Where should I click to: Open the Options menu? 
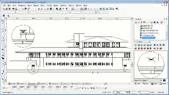(71, 5)
